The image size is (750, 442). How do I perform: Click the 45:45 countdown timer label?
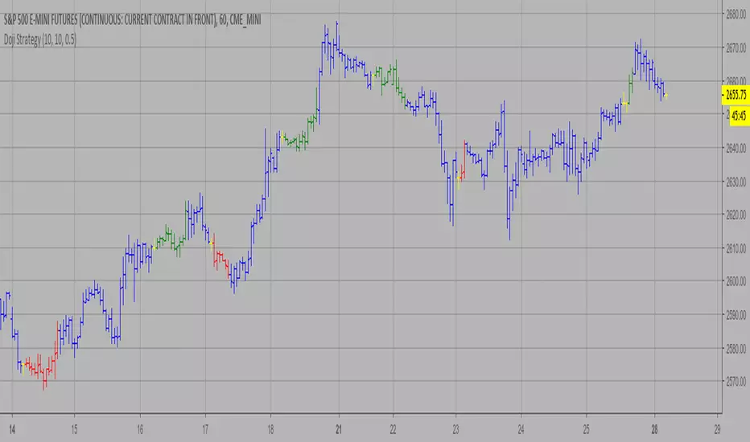pyautogui.click(x=740, y=116)
